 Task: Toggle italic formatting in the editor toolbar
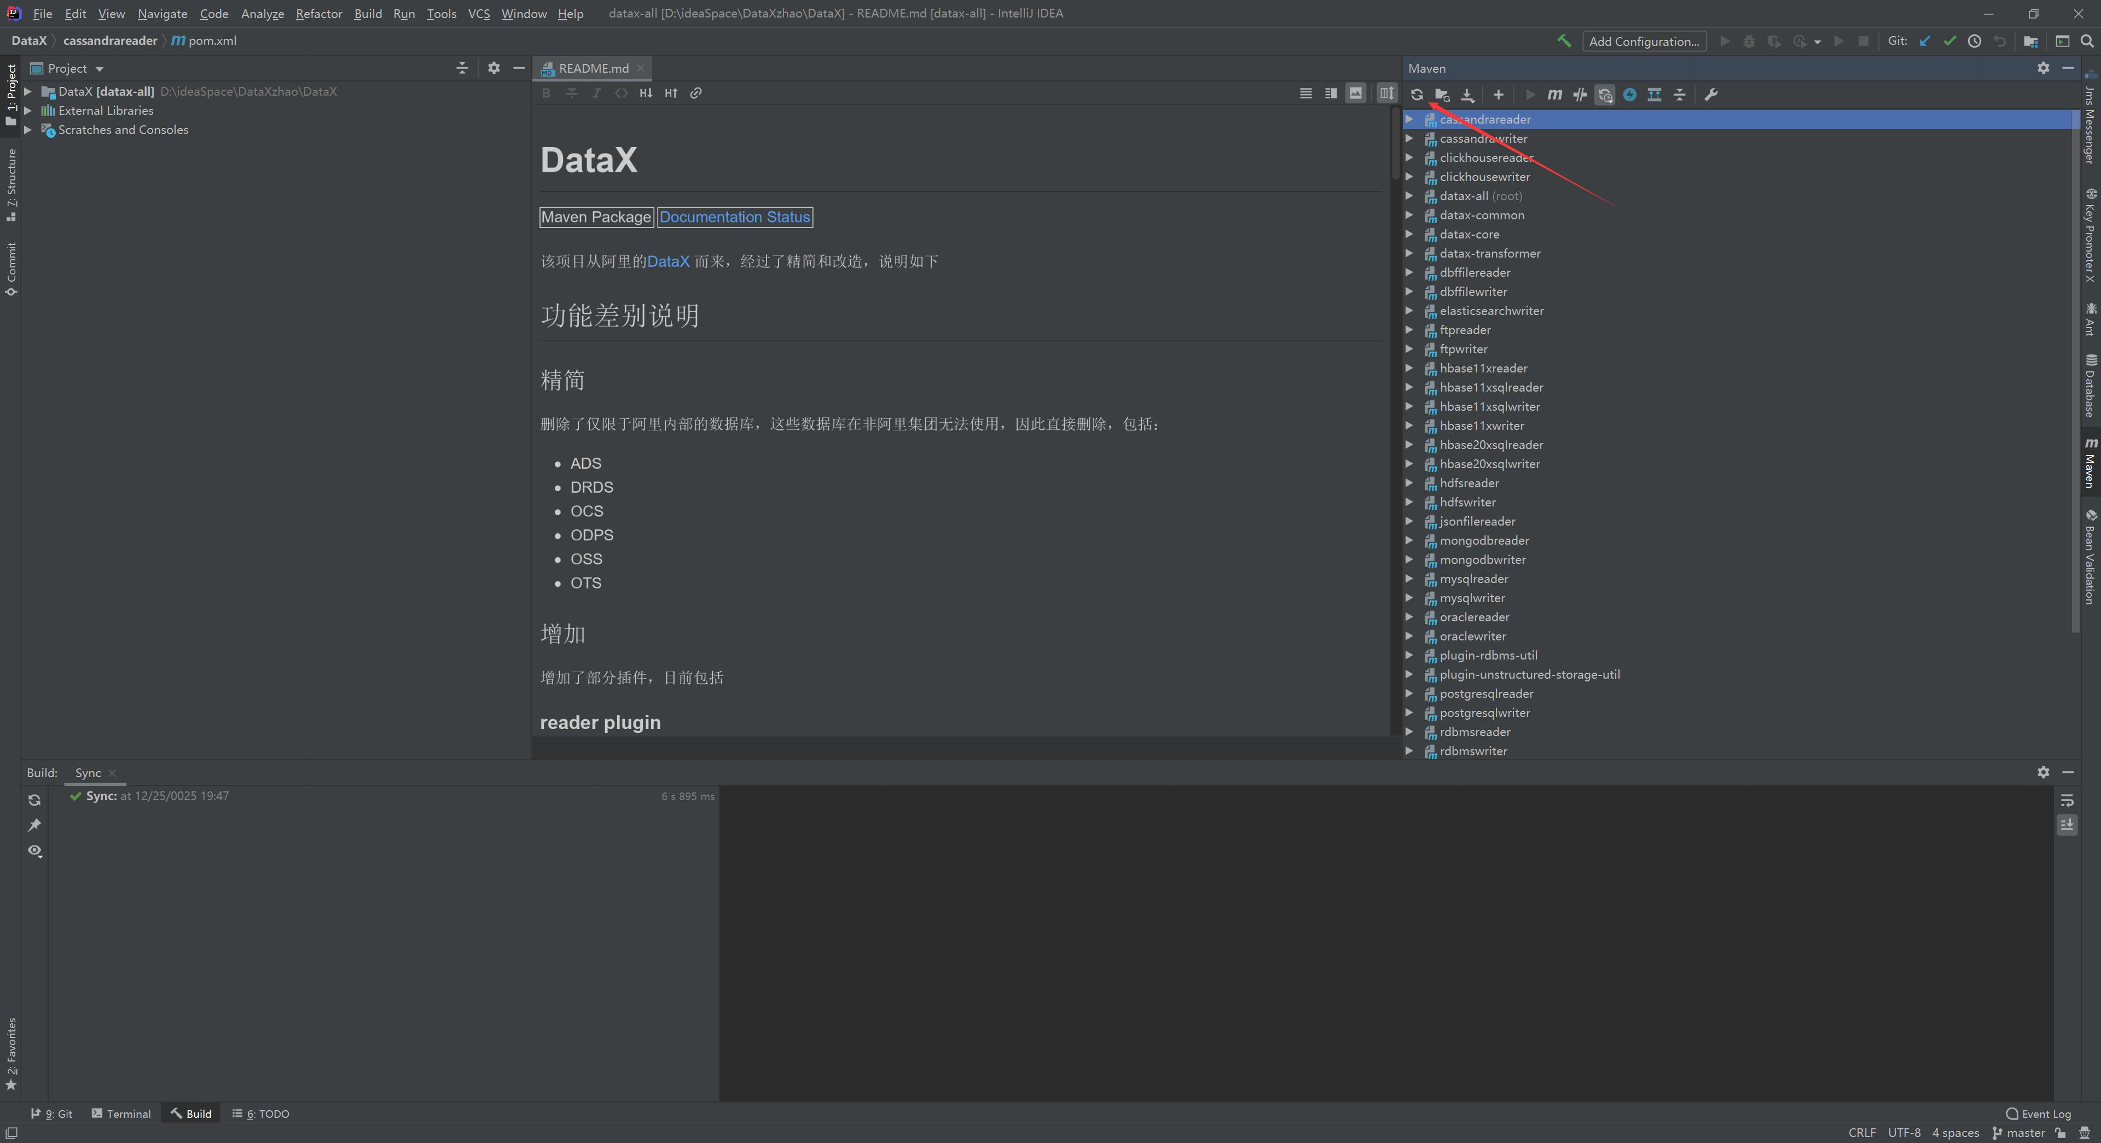[596, 93]
